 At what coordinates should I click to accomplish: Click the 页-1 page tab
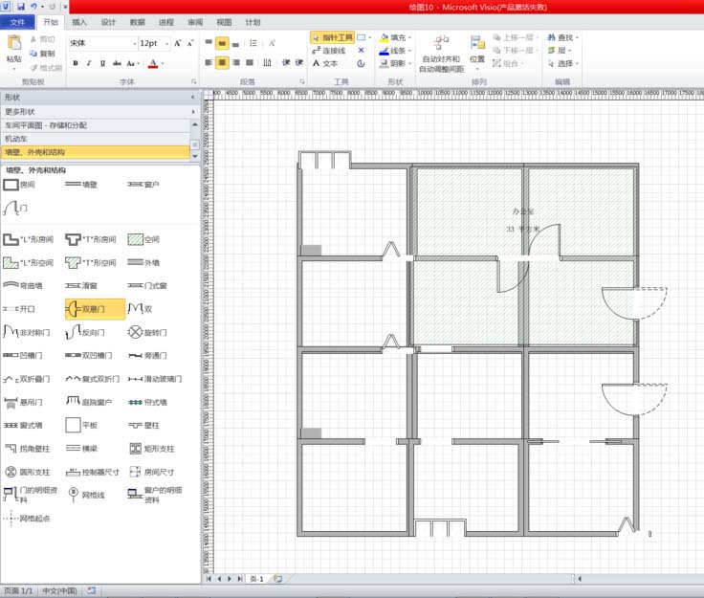(256, 579)
